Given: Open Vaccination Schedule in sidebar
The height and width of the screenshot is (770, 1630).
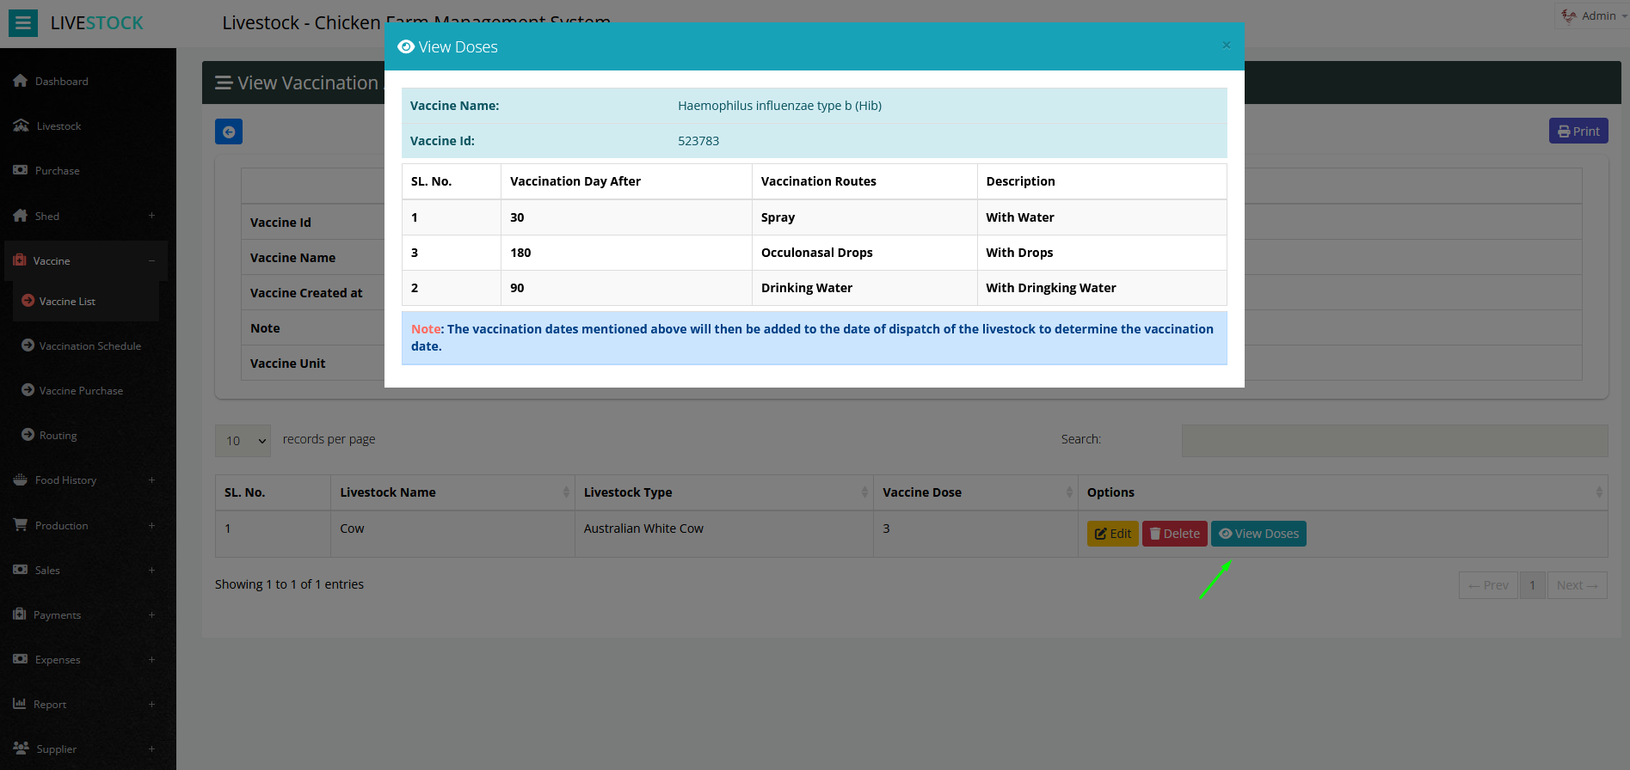Looking at the screenshot, I should pyautogui.click(x=89, y=345).
